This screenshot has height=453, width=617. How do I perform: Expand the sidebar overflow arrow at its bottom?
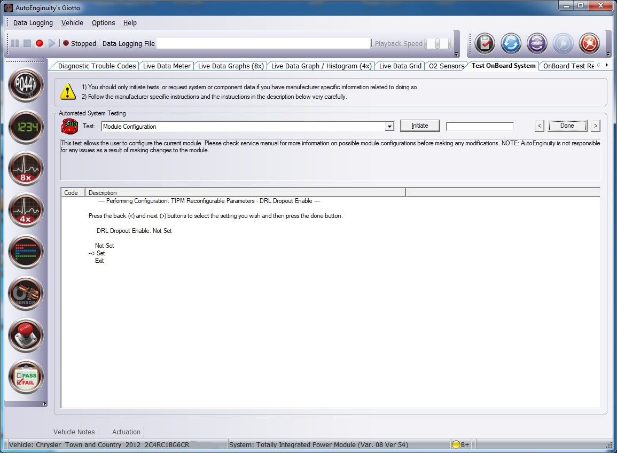(44, 404)
